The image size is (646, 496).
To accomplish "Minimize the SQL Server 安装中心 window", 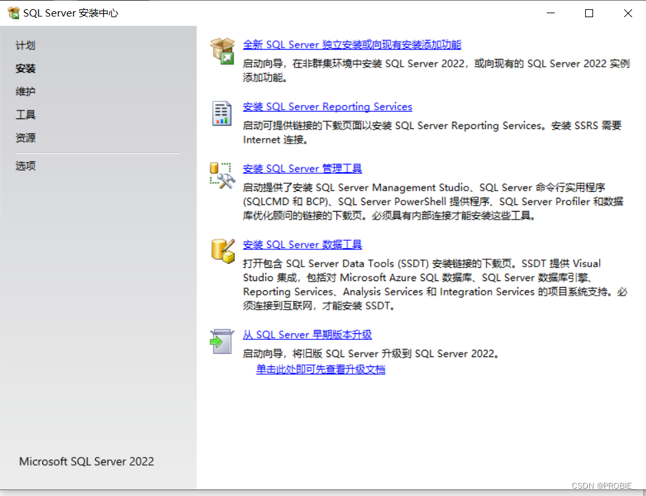I will 551,13.
